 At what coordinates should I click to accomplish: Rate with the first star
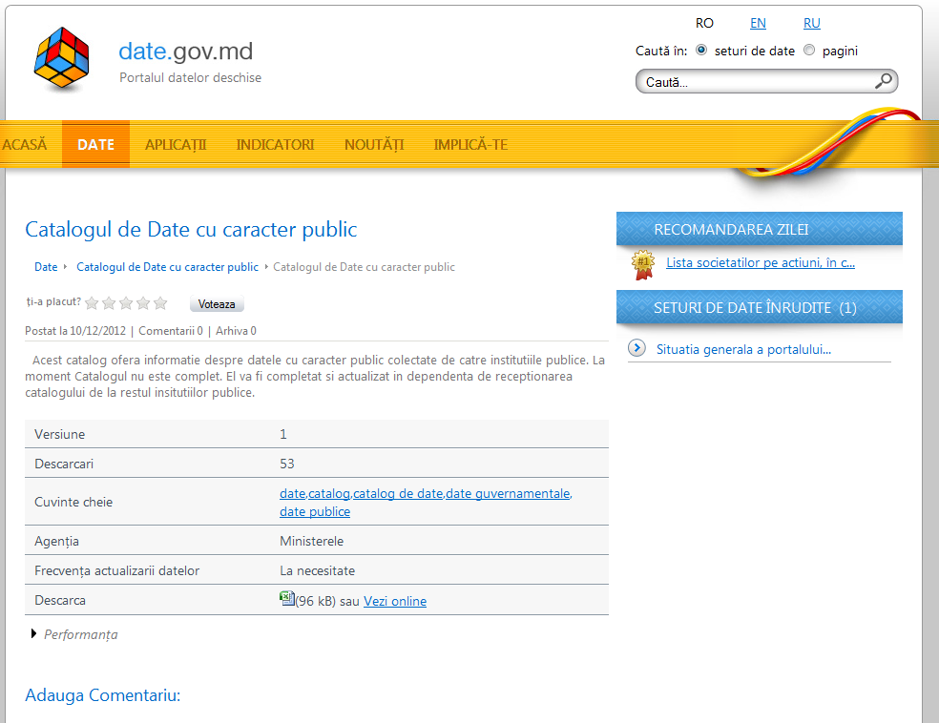(93, 303)
